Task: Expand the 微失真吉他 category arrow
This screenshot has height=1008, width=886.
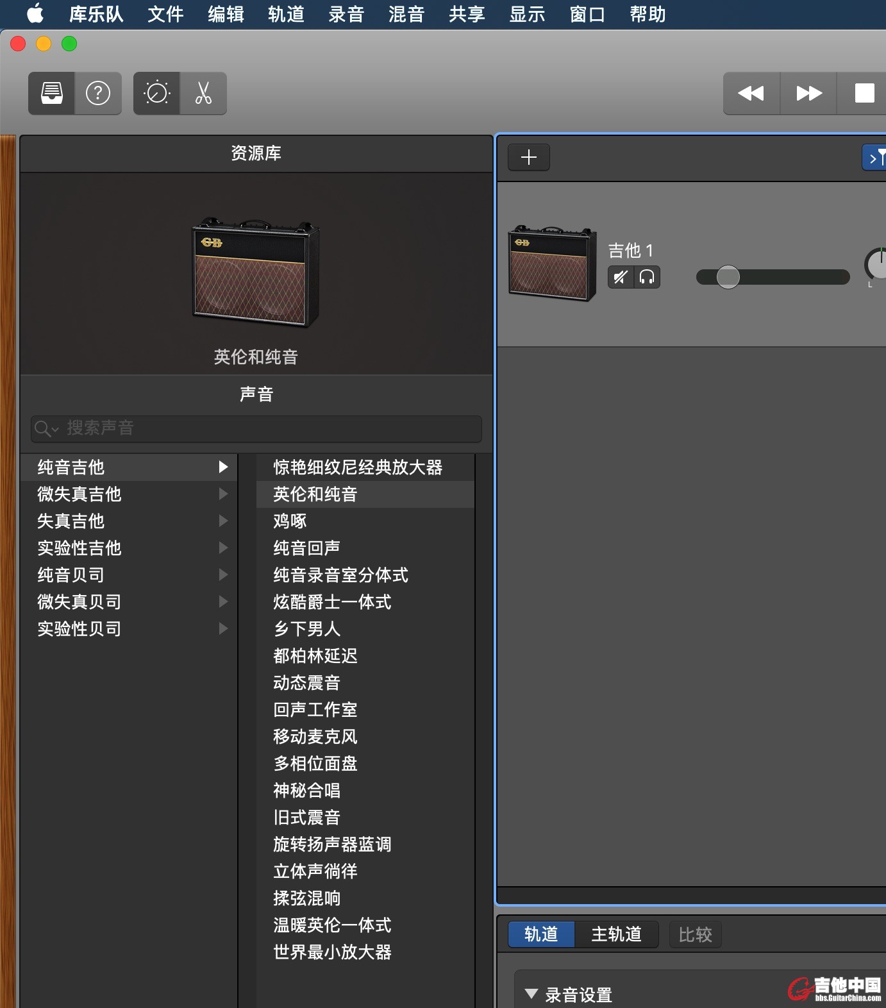Action: [x=223, y=494]
